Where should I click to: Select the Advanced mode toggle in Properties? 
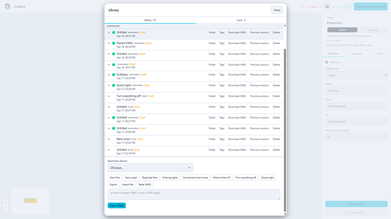pyautogui.click(x=372, y=30)
